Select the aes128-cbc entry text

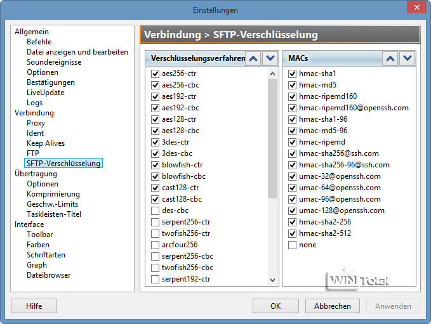180,131
